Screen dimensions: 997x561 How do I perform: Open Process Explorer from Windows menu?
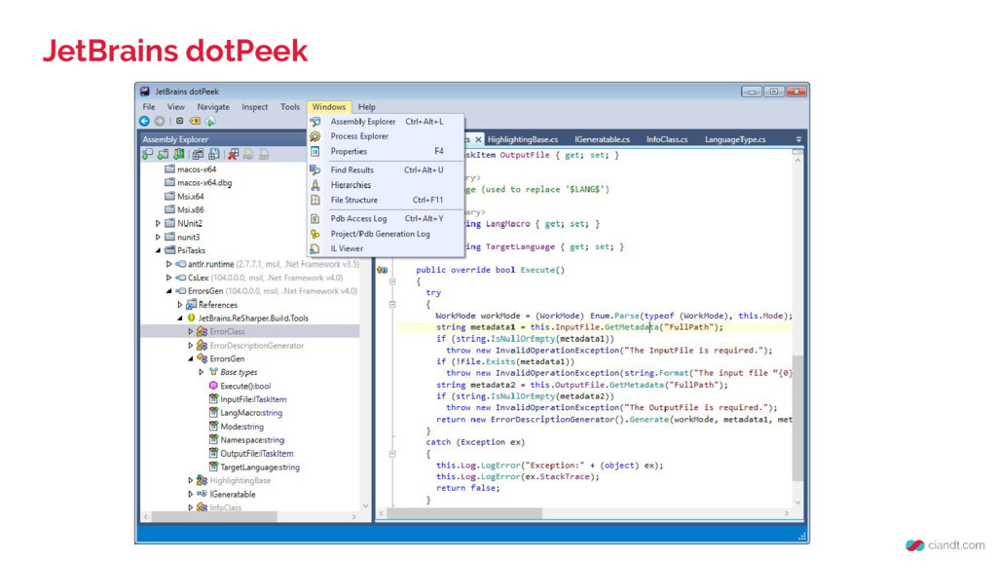pos(386,136)
